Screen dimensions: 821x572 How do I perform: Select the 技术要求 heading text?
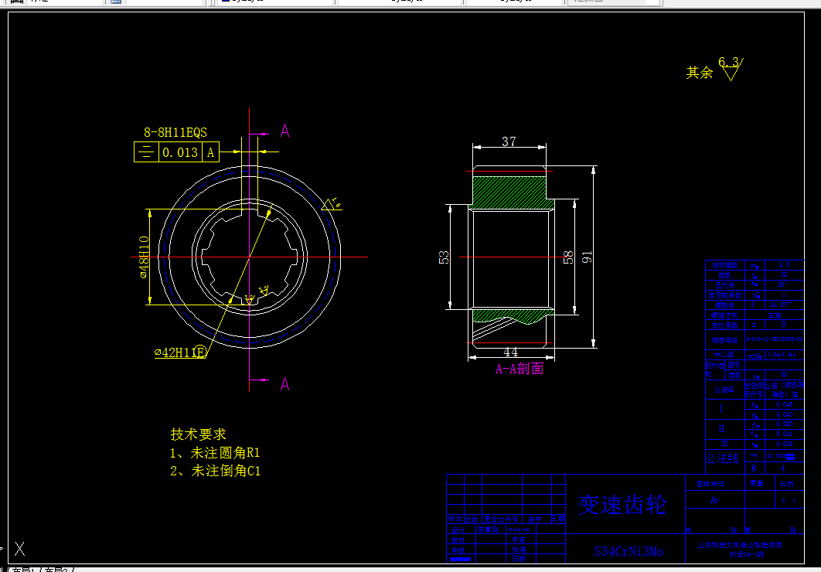point(198,434)
